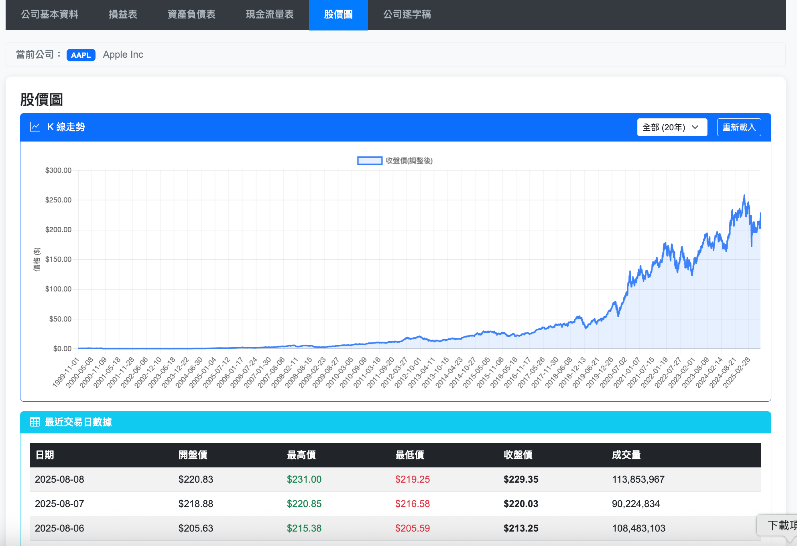This screenshot has width=797, height=546.
Task: Click the chart's peak near $250
Action: [x=744, y=196]
